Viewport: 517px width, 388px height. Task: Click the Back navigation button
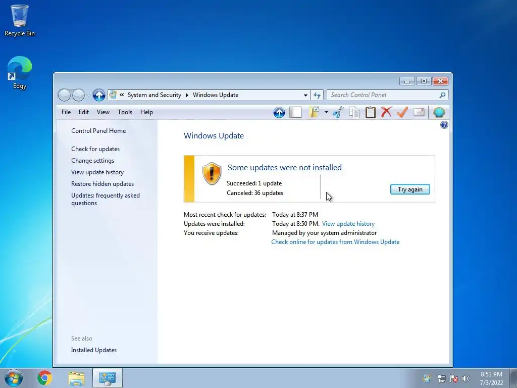tap(64, 95)
